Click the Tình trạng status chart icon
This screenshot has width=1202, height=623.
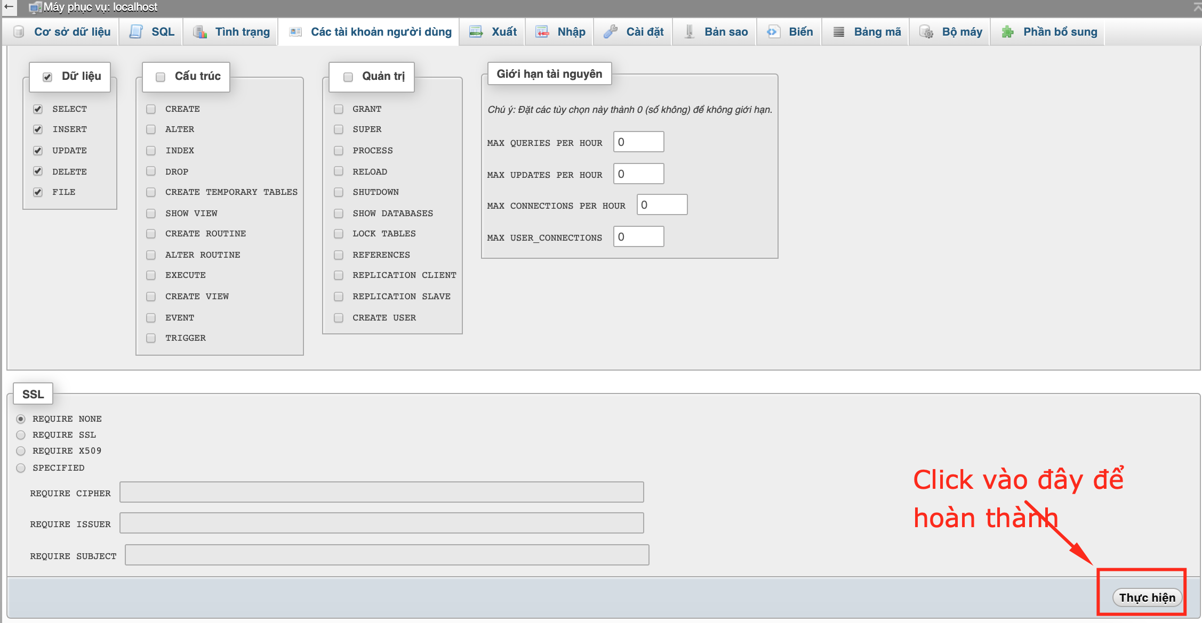click(x=200, y=32)
